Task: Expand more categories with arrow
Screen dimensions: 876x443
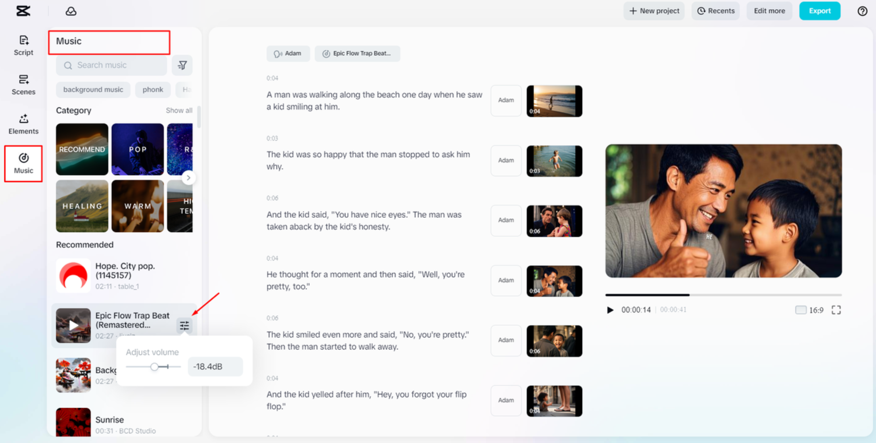Action: click(188, 178)
